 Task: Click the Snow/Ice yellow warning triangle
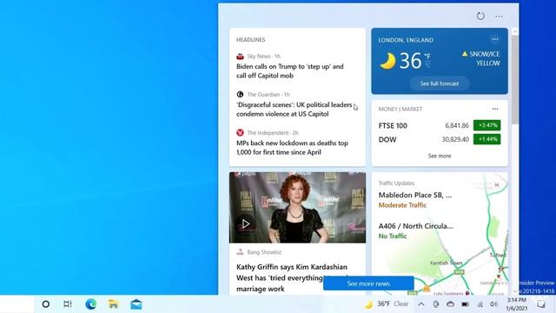pyautogui.click(x=465, y=54)
